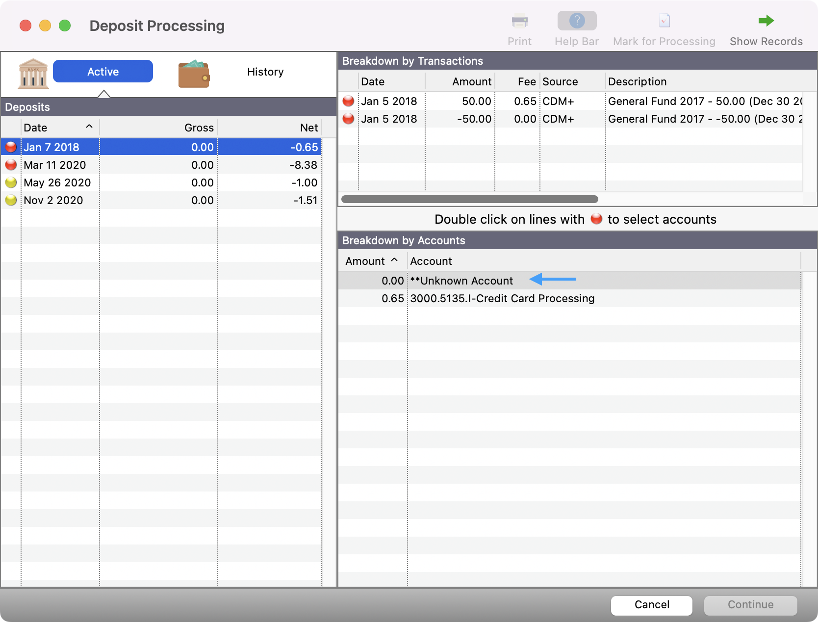The width and height of the screenshot is (818, 622).
Task: Click the yellow status dot on Nov 2 2020
Action: pyautogui.click(x=11, y=200)
